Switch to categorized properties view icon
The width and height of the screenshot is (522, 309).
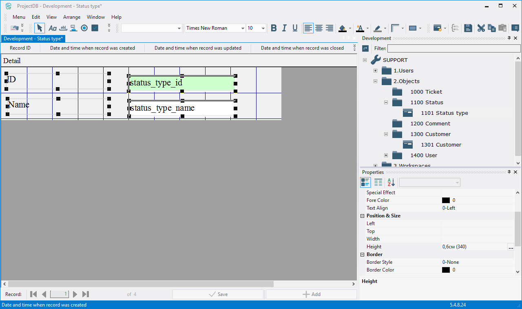tap(365, 182)
